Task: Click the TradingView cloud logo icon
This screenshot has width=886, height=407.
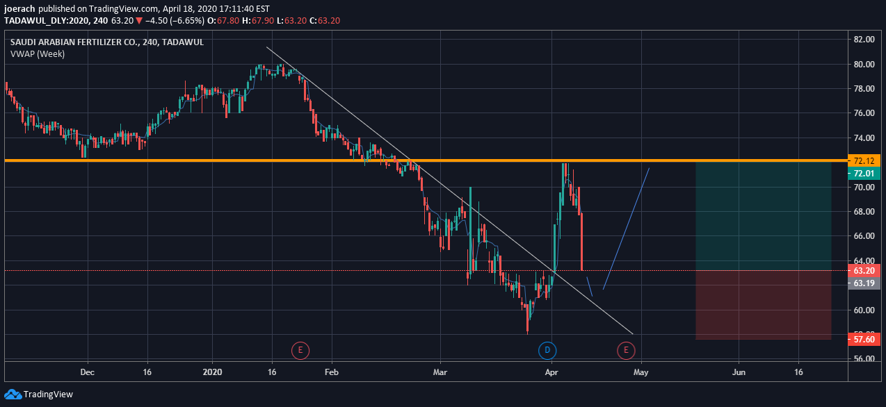Action: tap(13, 394)
